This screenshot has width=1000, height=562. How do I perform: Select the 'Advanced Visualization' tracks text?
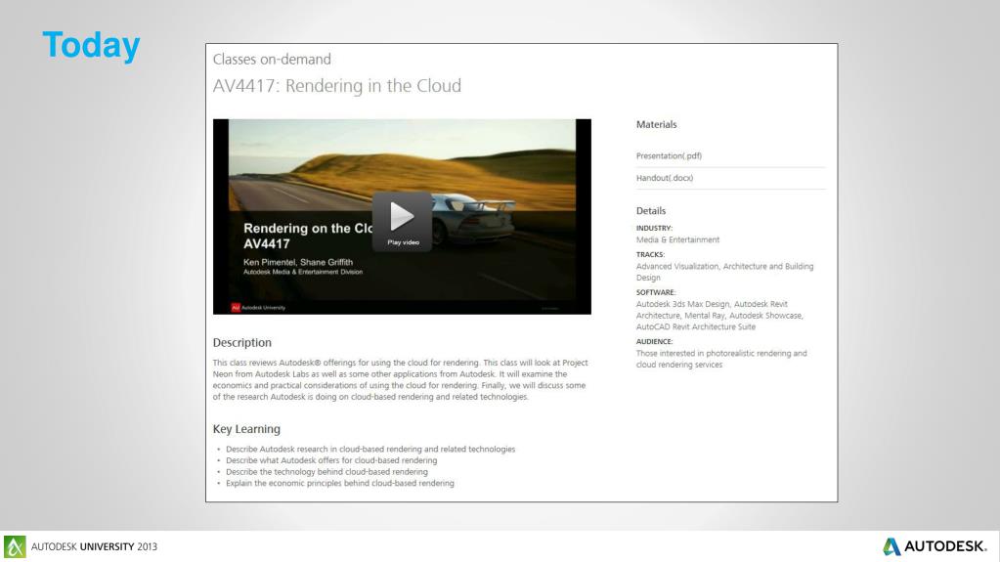[x=677, y=267]
